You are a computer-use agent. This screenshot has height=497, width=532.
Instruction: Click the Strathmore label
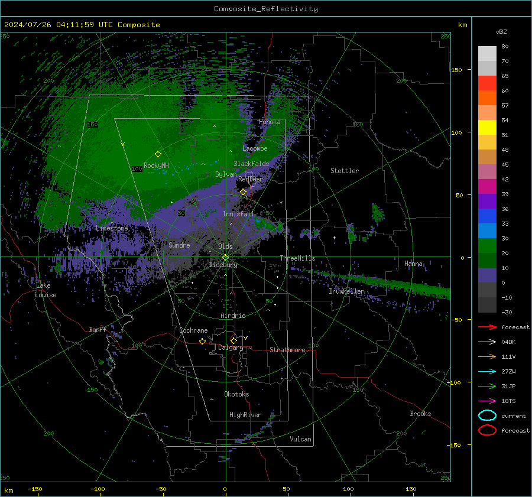pyautogui.click(x=287, y=350)
